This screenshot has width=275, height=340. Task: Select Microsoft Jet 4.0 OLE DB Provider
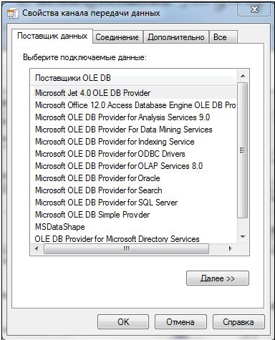(x=135, y=93)
